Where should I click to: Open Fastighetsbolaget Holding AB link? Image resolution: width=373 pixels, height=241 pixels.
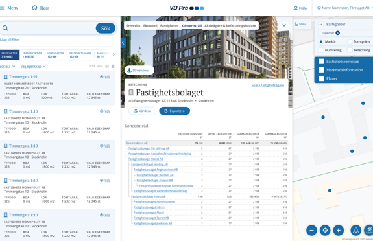[x=149, y=165]
